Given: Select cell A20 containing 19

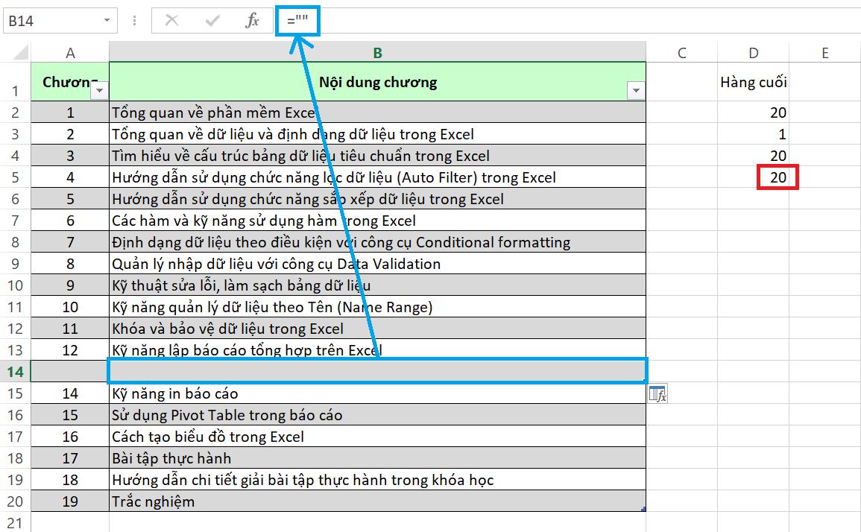Looking at the screenshot, I should coord(70,501).
